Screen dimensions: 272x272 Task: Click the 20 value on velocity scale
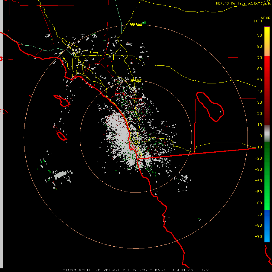[x=260, y=113]
